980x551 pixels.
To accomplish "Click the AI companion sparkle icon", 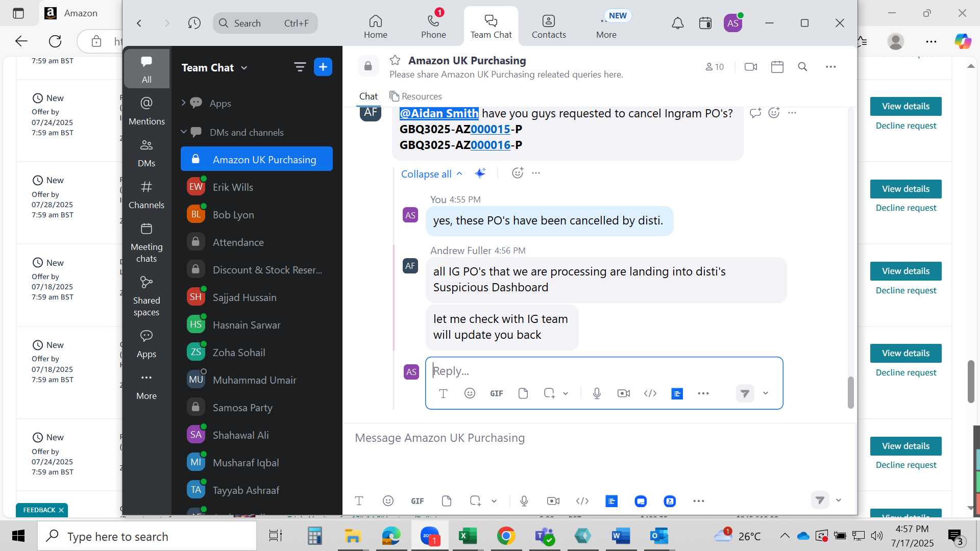I will pos(480,173).
